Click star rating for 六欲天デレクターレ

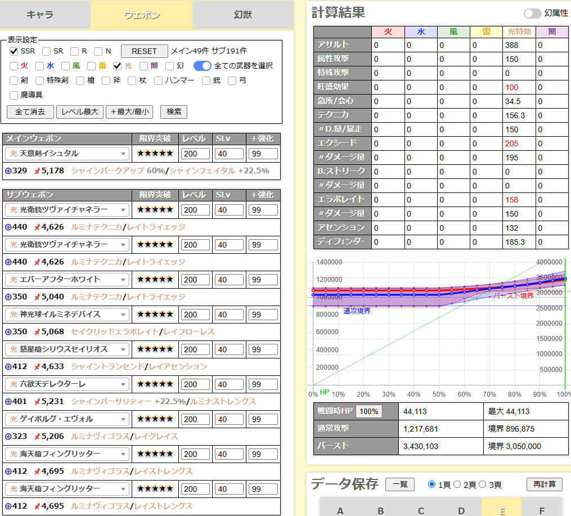click(155, 384)
